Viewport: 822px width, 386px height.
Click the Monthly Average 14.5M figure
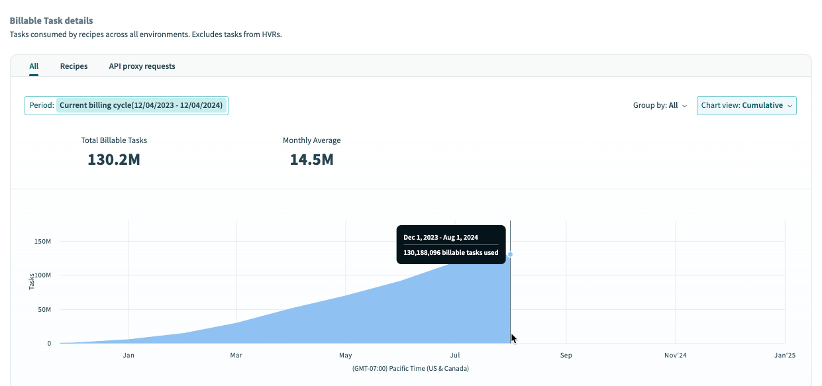tap(311, 159)
